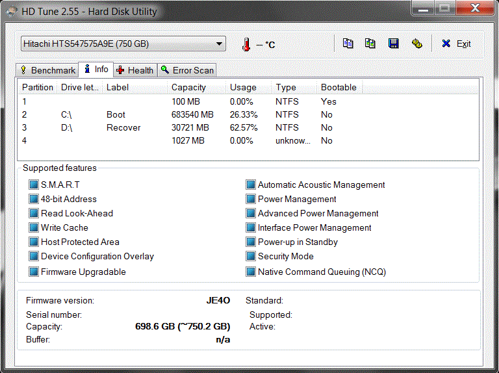Minimize the HD Tune window
499x373 pixels.
click(x=422, y=8)
